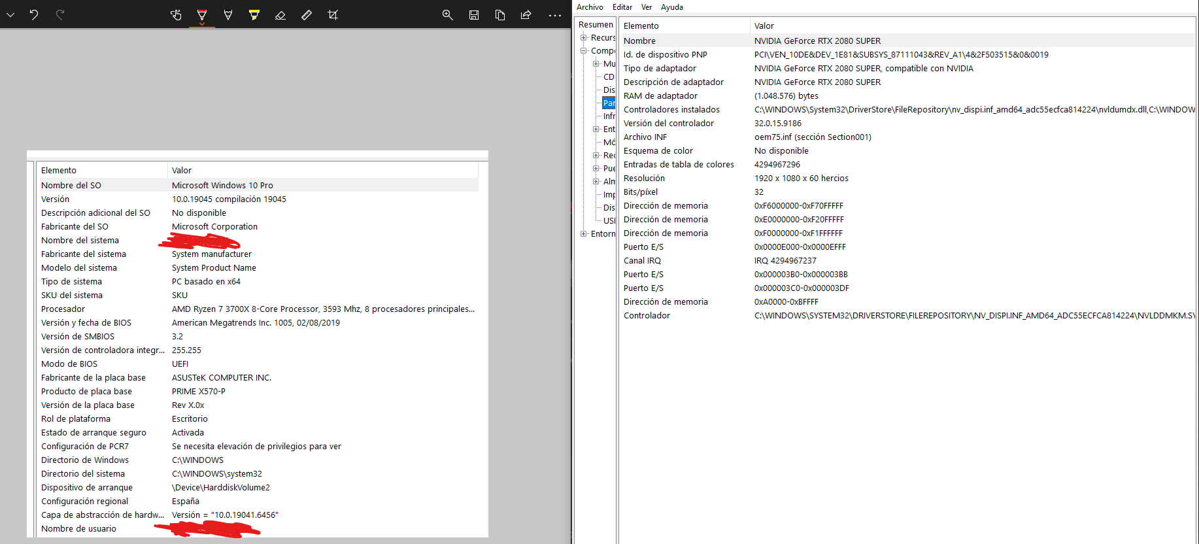Collapse the Componentes tree node
This screenshot has height=544, width=1199.
coord(584,51)
